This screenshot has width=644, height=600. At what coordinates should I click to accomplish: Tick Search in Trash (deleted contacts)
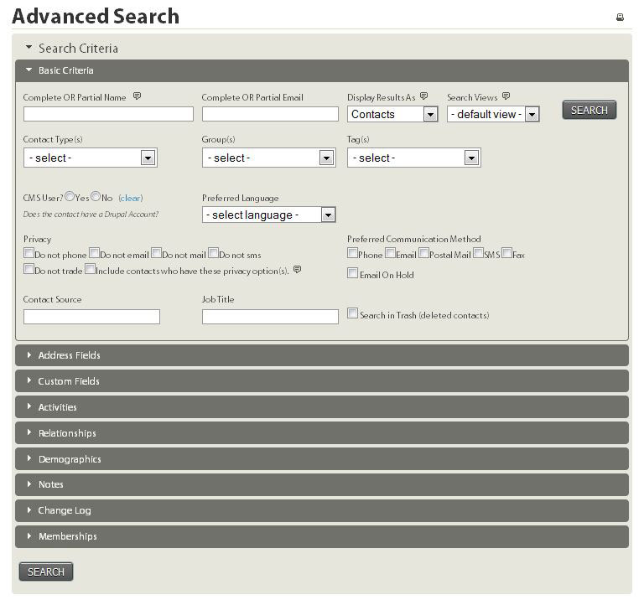pos(352,314)
